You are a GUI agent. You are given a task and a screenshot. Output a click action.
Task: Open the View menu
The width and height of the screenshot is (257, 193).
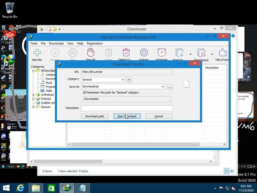70,43
